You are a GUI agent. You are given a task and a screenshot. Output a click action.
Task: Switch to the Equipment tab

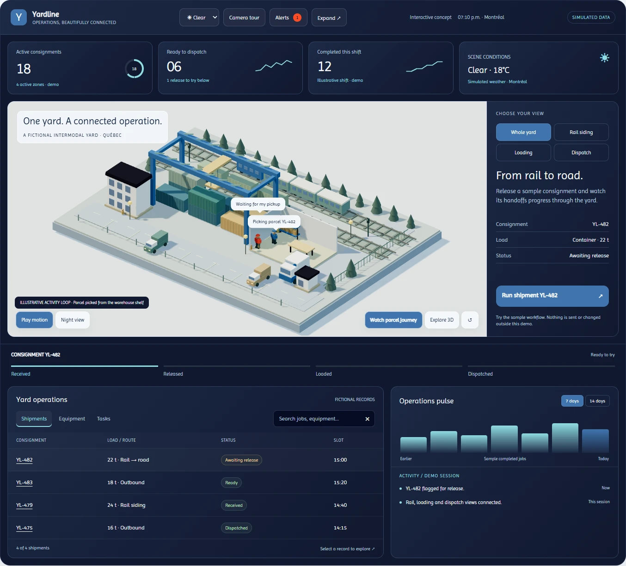[x=72, y=419]
